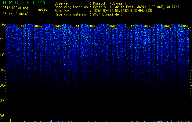Click the 0643 time marker
The width and height of the screenshot is (192, 122).
tap(57, 26)
